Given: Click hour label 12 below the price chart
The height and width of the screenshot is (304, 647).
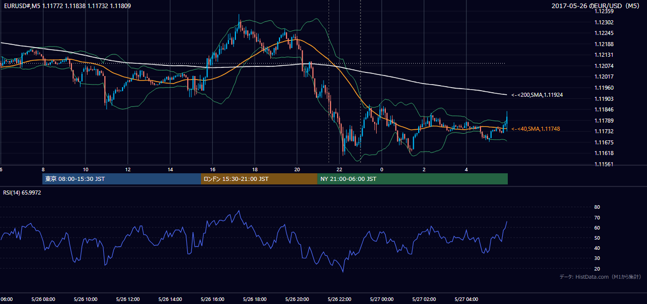Looking at the screenshot, I should [x=128, y=169].
